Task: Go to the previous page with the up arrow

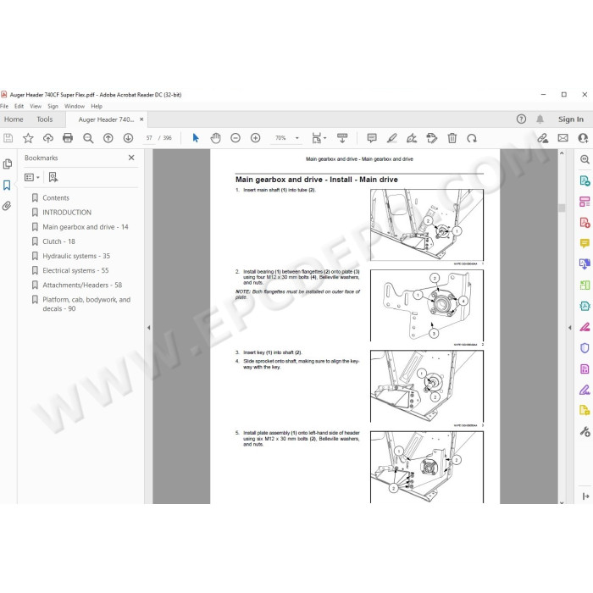Action: (x=108, y=138)
